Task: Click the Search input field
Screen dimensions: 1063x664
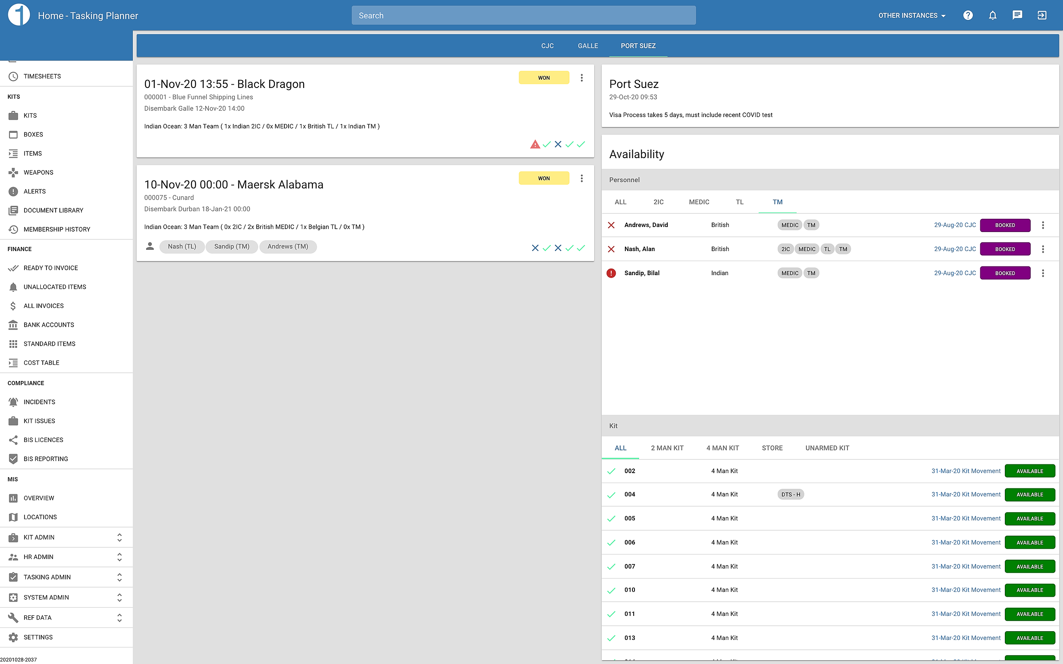Action: click(524, 15)
